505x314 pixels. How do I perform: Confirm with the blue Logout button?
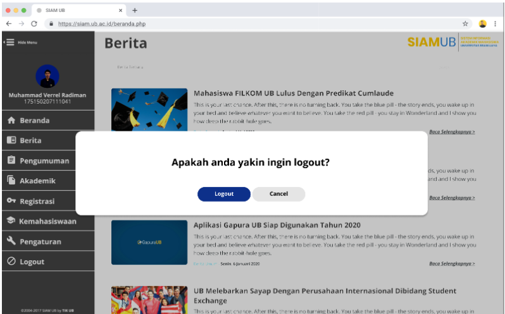[224, 194]
